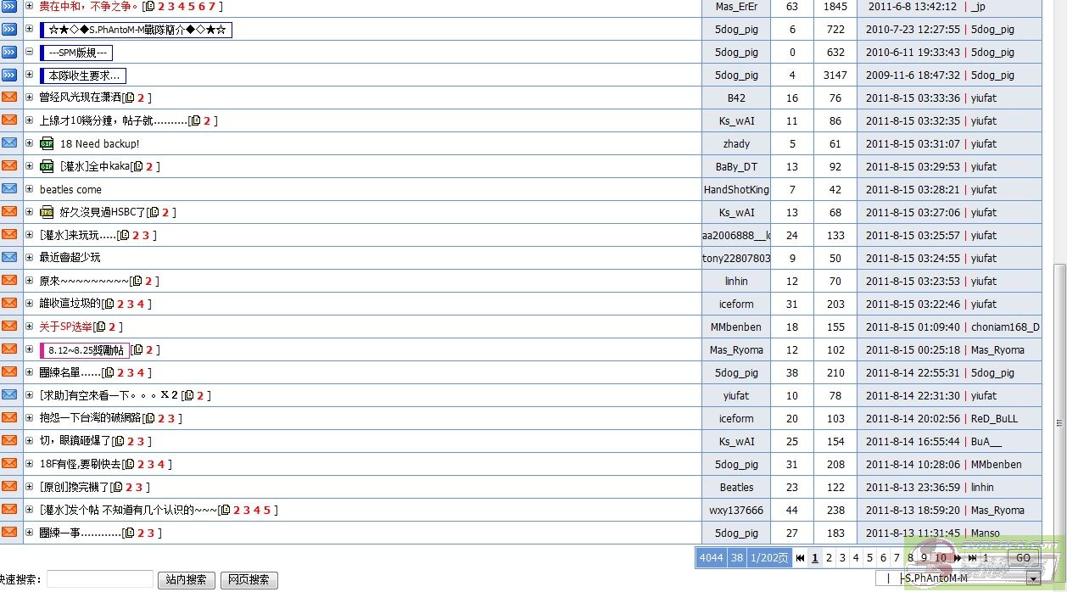Go to page 10 in pagination

pos(940,558)
